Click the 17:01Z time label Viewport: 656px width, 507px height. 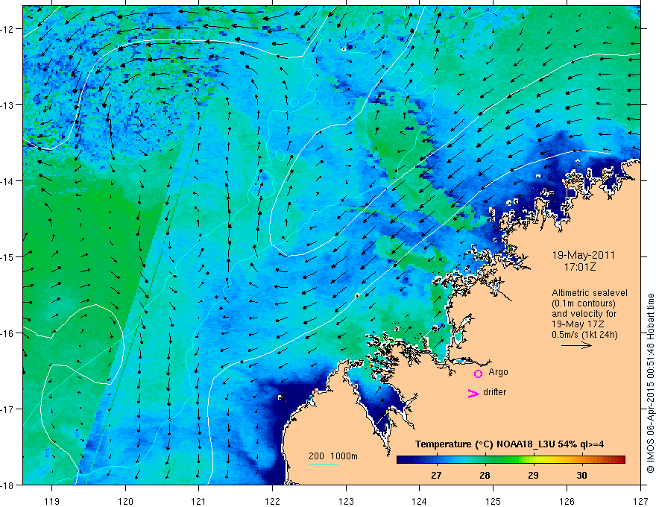[579, 267]
